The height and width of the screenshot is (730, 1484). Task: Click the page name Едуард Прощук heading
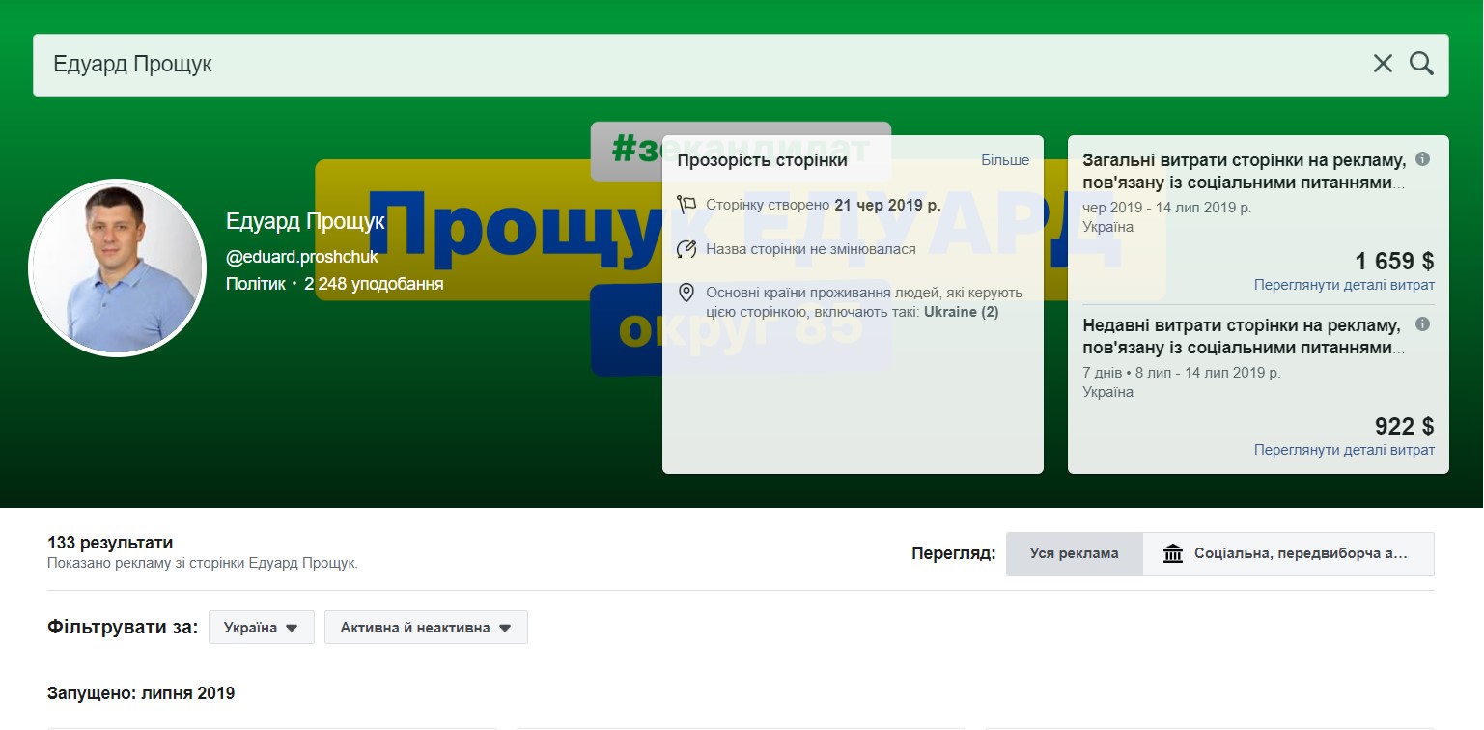pyautogui.click(x=305, y=222)
